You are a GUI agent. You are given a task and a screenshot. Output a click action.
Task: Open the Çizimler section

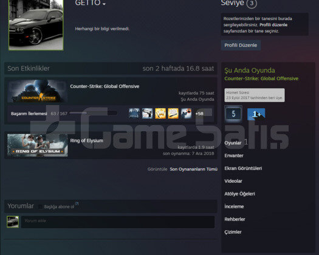tap(233, 232)
